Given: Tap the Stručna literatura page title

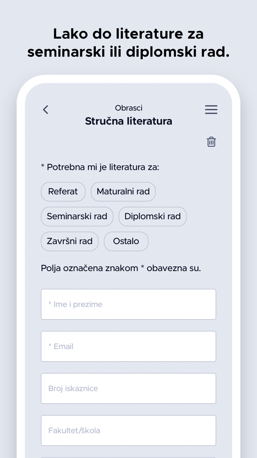Looking at the screenshot, I should click(128, 121).
